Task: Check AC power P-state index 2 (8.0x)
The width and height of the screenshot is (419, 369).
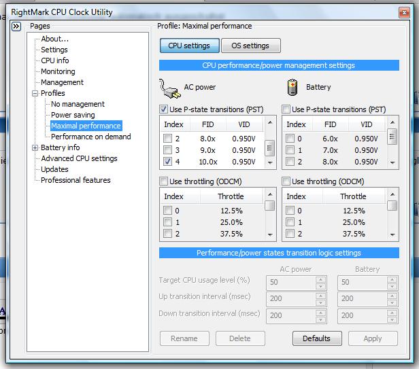Action: coord(167,139)
